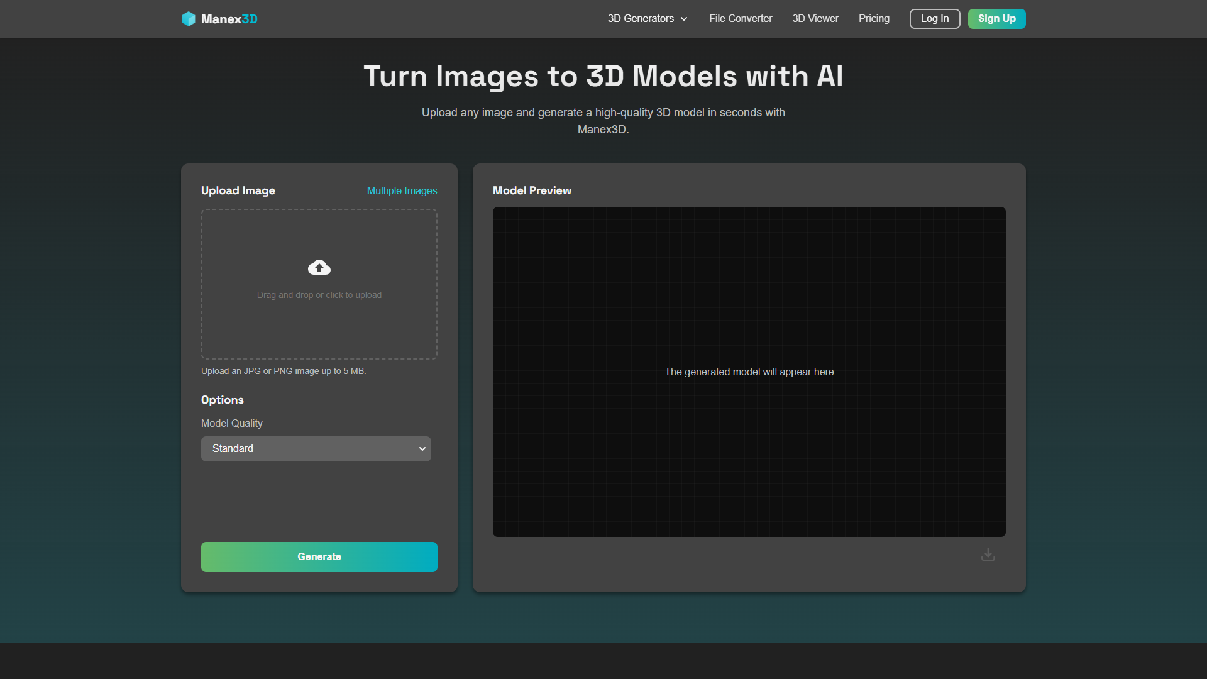Click the Manex3D brand name text
The height and width of the screenshot is (679, 1207).
point(229,19)
